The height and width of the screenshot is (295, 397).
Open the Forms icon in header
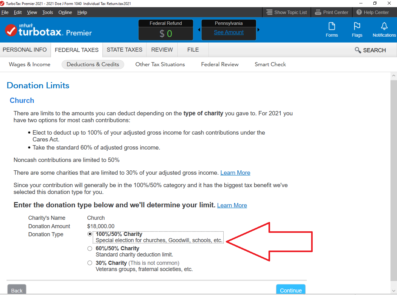click(x=332, y=30)
